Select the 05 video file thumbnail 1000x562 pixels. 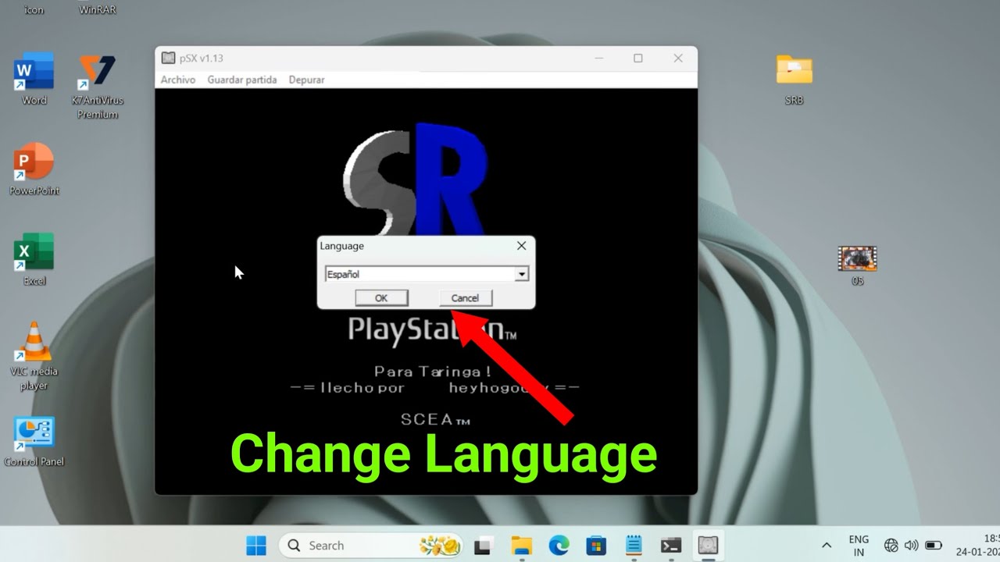857,265
